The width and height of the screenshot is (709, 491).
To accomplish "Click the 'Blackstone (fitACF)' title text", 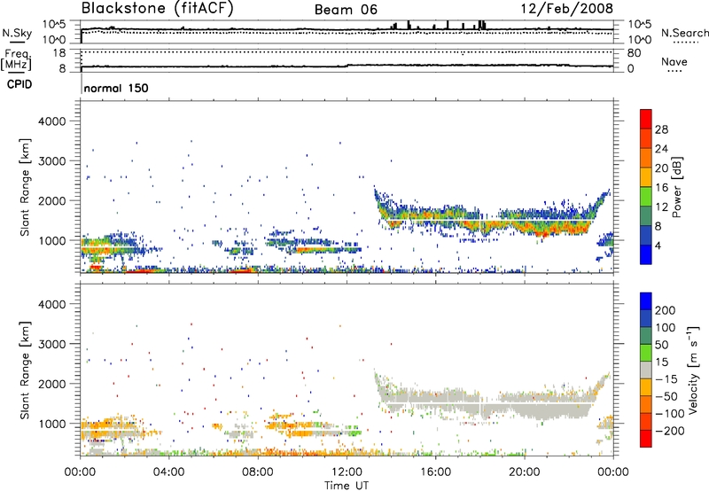I will (x=157, y=8).
